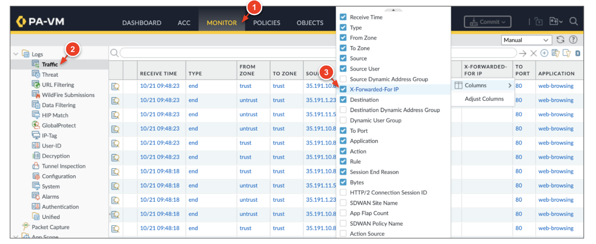Screen dimensions: 596x244
Task: Click the global search magnifier icon
Action: [x=573, y=22]
